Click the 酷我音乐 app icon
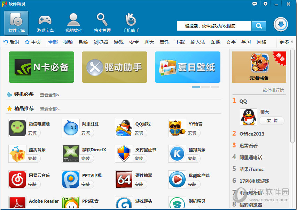The height and width of the screenshot is (210, 297). (x=17, y=154)
